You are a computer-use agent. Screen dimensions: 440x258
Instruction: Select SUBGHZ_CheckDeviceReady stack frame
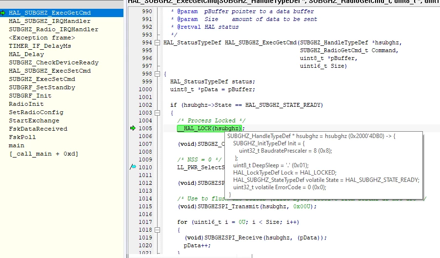[54, 62]
